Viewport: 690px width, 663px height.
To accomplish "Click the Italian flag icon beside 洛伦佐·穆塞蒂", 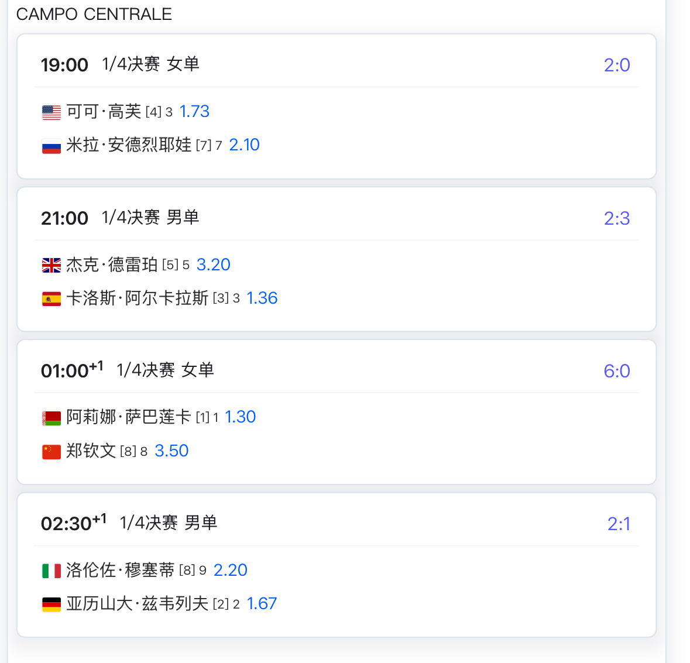I will click(52, 571).
